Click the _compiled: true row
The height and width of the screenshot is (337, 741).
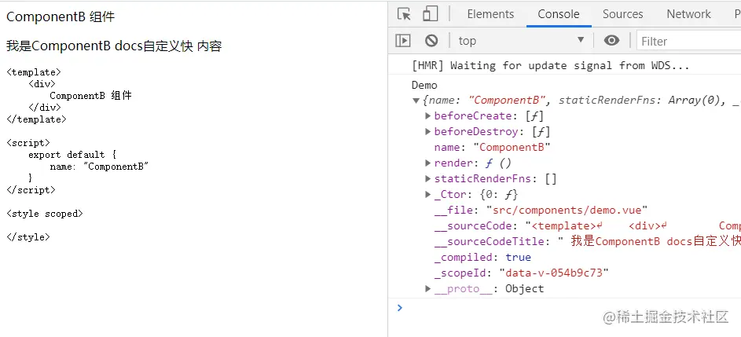(x=482, y=257)
